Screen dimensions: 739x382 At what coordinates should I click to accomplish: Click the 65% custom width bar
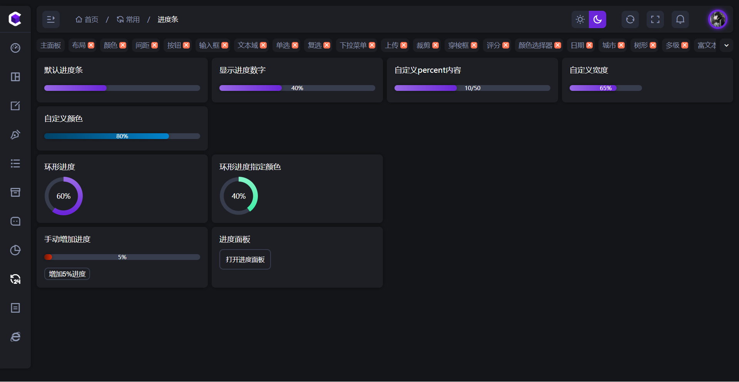pos(606,88)
